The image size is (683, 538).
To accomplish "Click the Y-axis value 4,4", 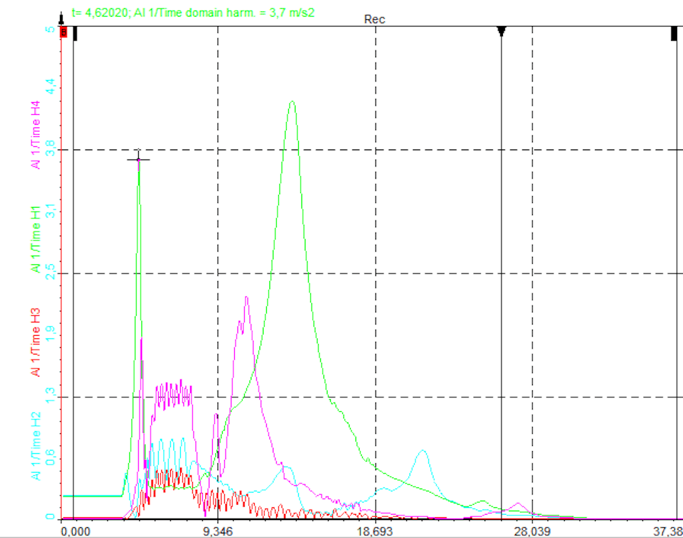I will click(51, 86).
